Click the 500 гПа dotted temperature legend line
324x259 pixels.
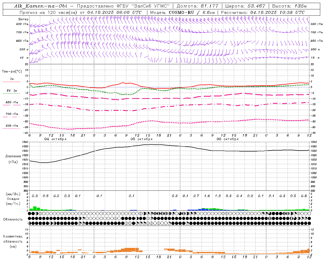[11, 129]
